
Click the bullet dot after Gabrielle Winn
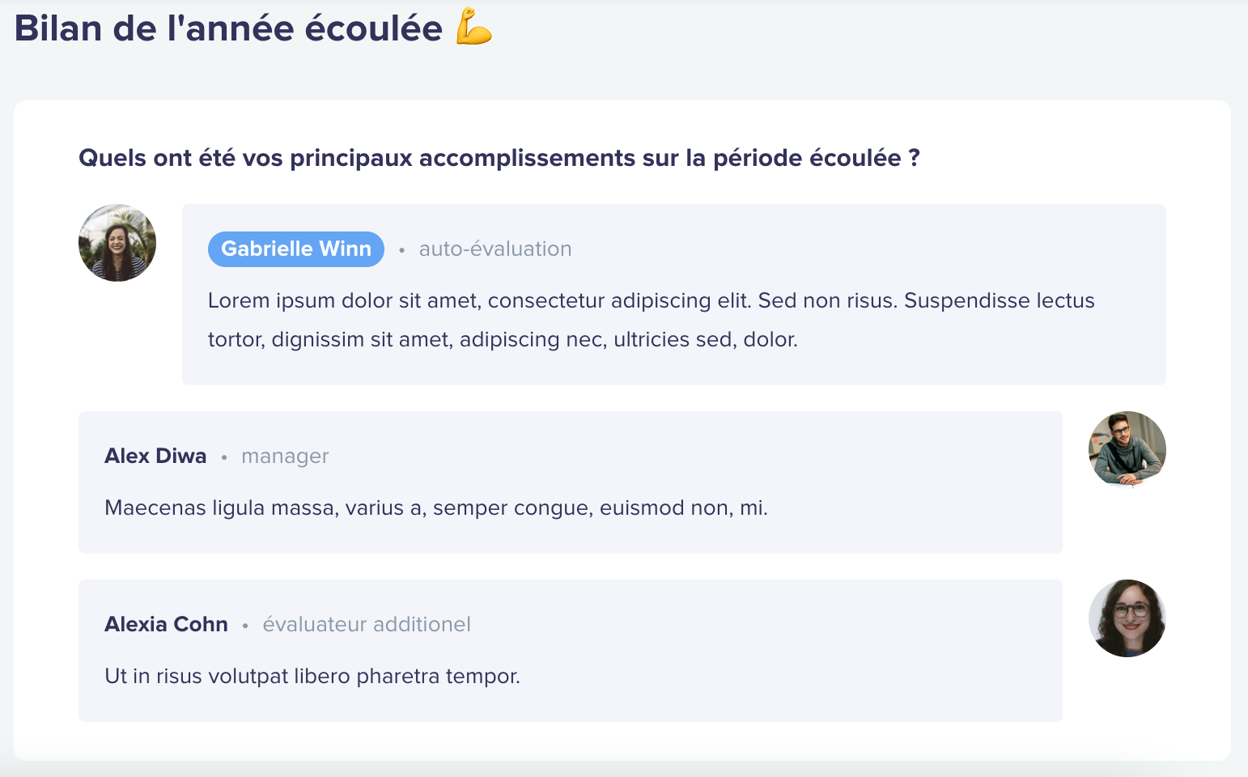pos(401,250)
